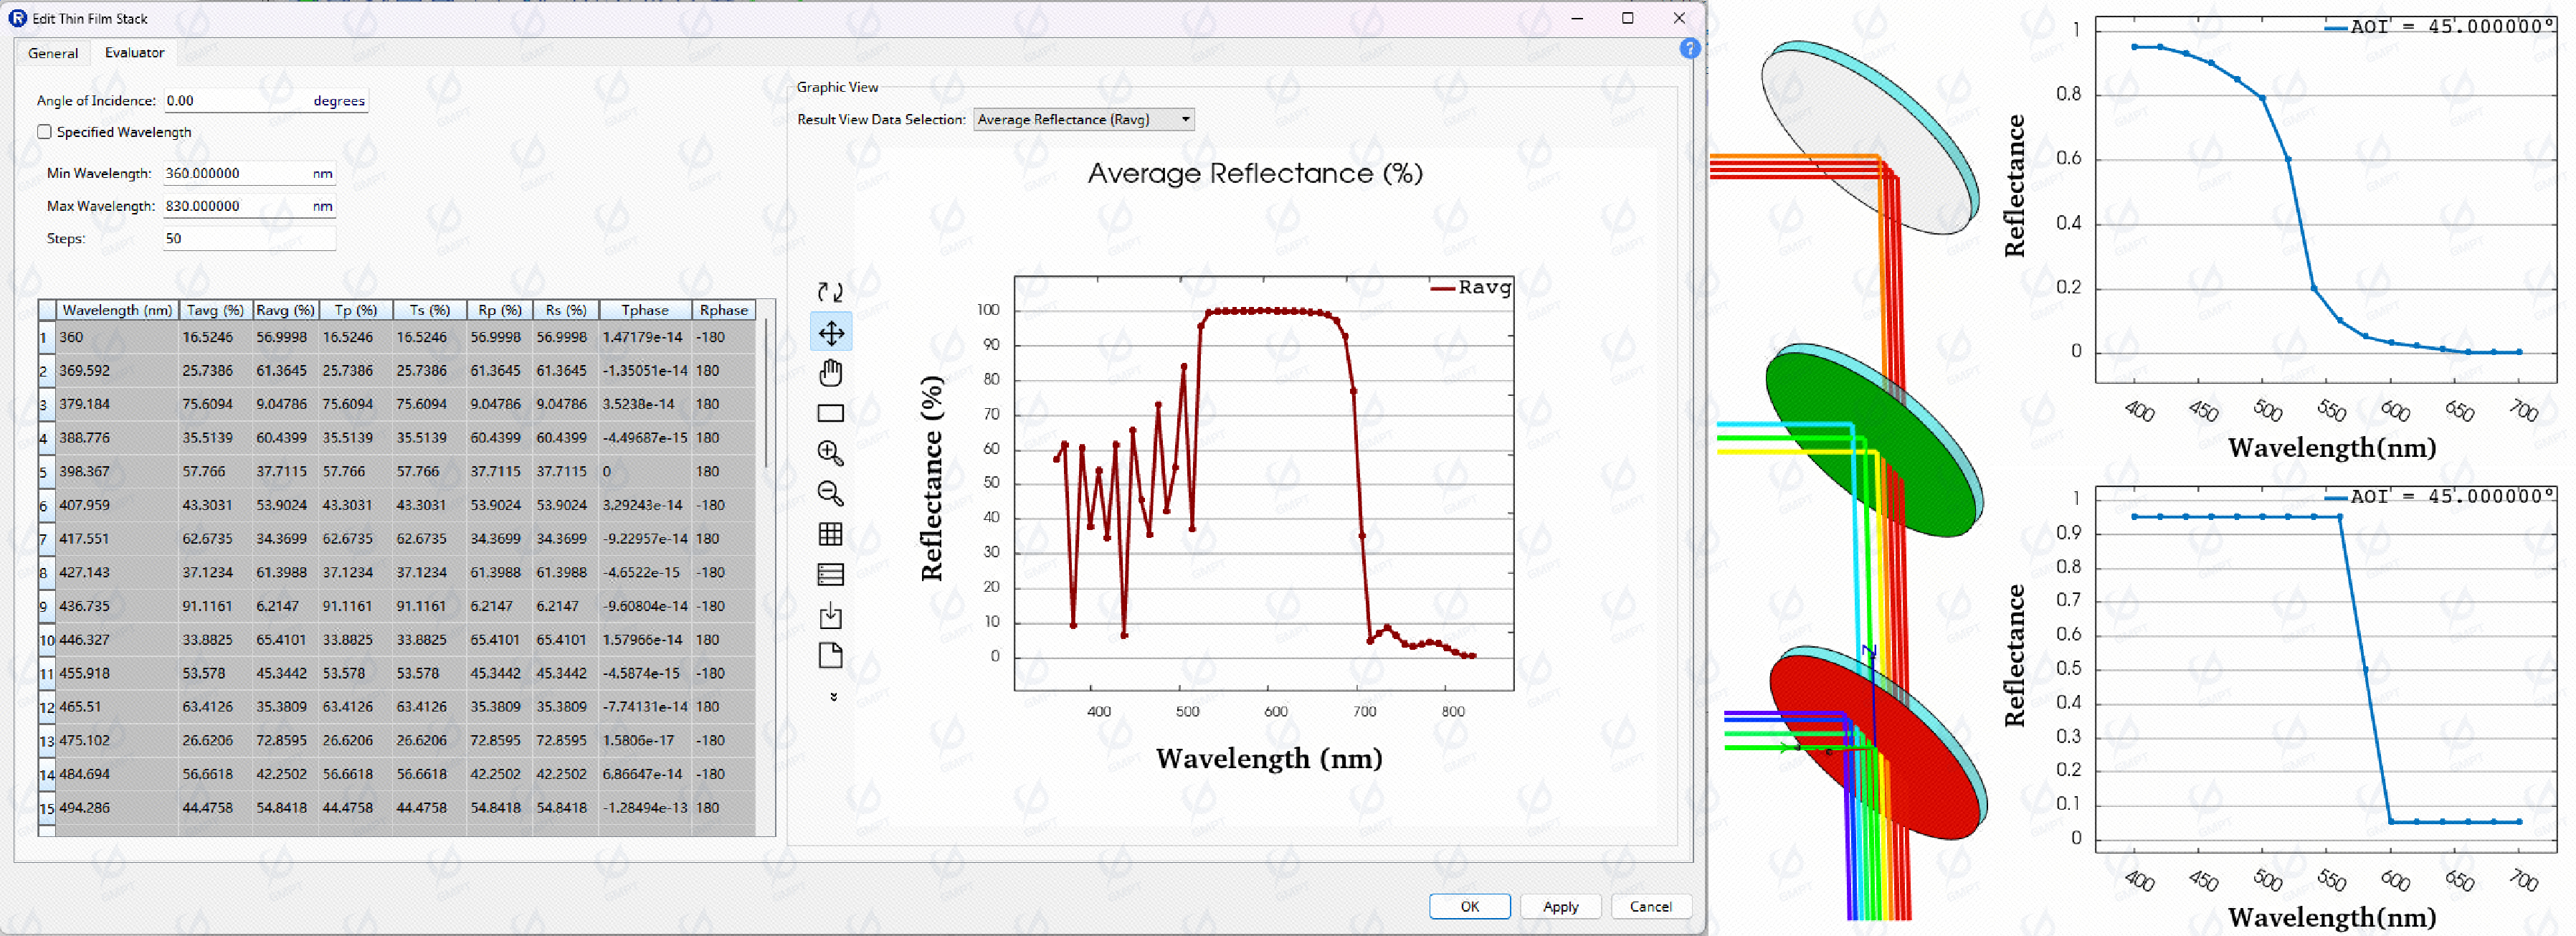Click the zoom out magnifier icon

coord(830,493)
